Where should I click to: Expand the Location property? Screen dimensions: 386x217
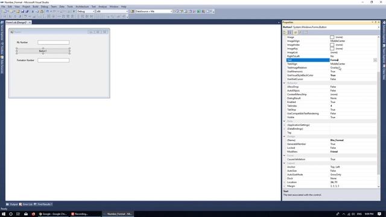point(284,182)
